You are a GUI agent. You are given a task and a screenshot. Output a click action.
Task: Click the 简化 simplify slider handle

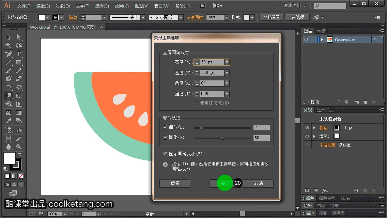pyautogui.click(x=222, y=138)
